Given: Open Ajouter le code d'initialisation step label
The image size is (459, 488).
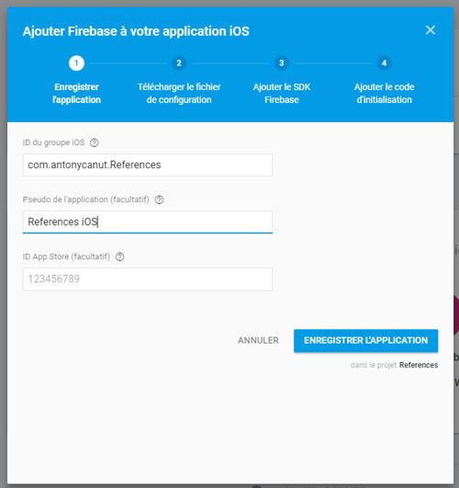Looking at the screenshot, I should click(385, 93).
